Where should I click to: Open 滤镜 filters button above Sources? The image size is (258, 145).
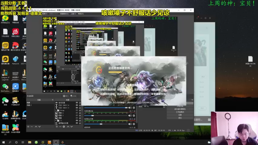pos(74,96)
